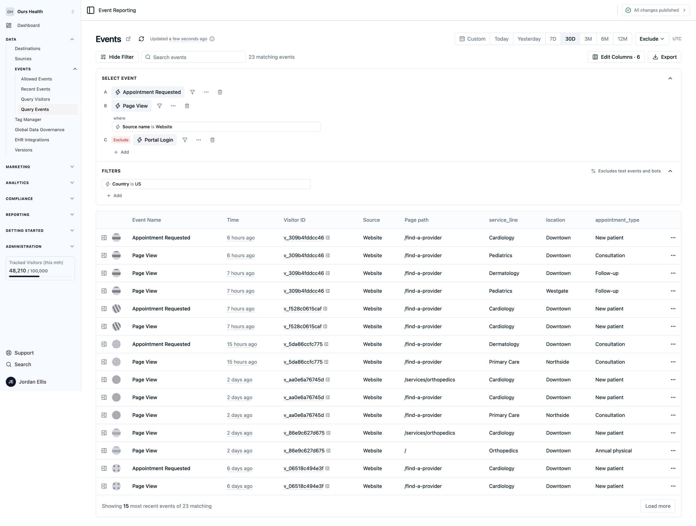Switch organization from Ours Health

(40, 12)
